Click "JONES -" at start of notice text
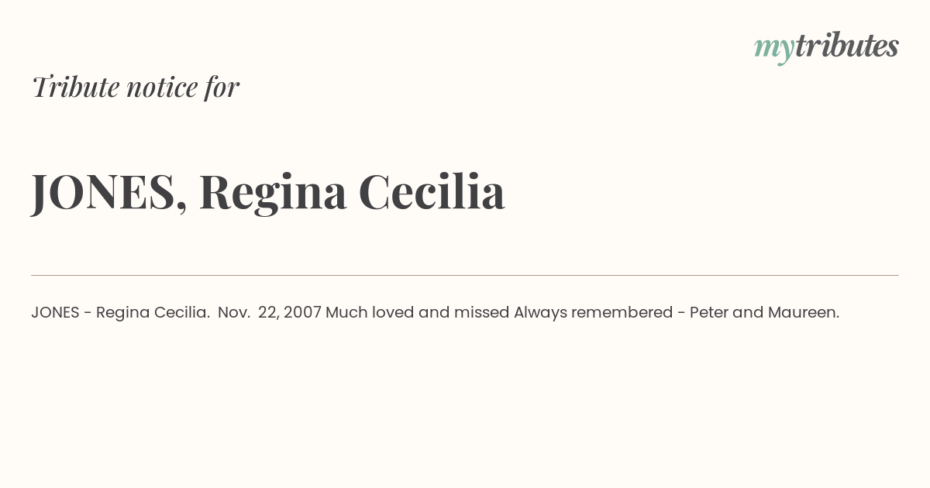 tap(61, 312)
